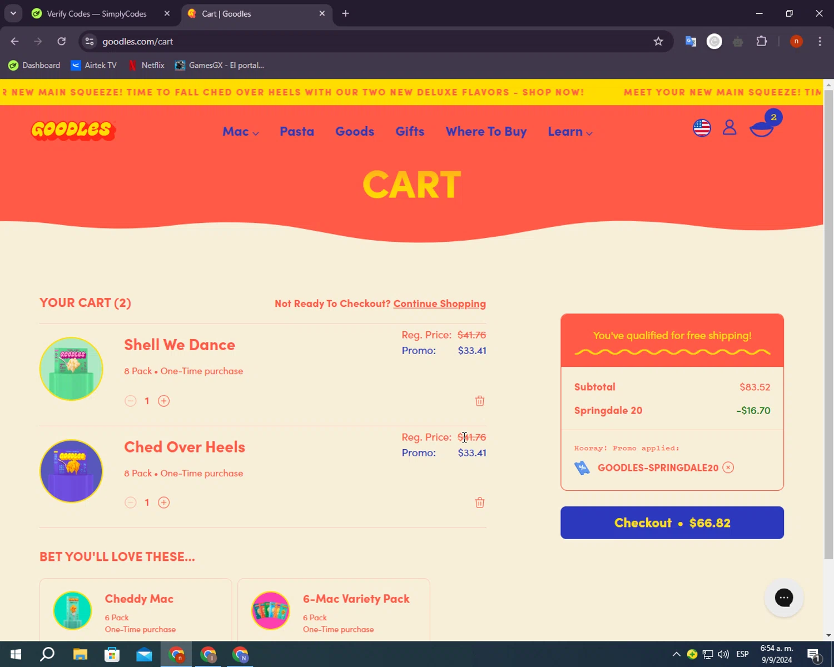Open the Dashboard bookmark
The width and height of the screenshot is (834, 667).
click(x=34, y=65)
